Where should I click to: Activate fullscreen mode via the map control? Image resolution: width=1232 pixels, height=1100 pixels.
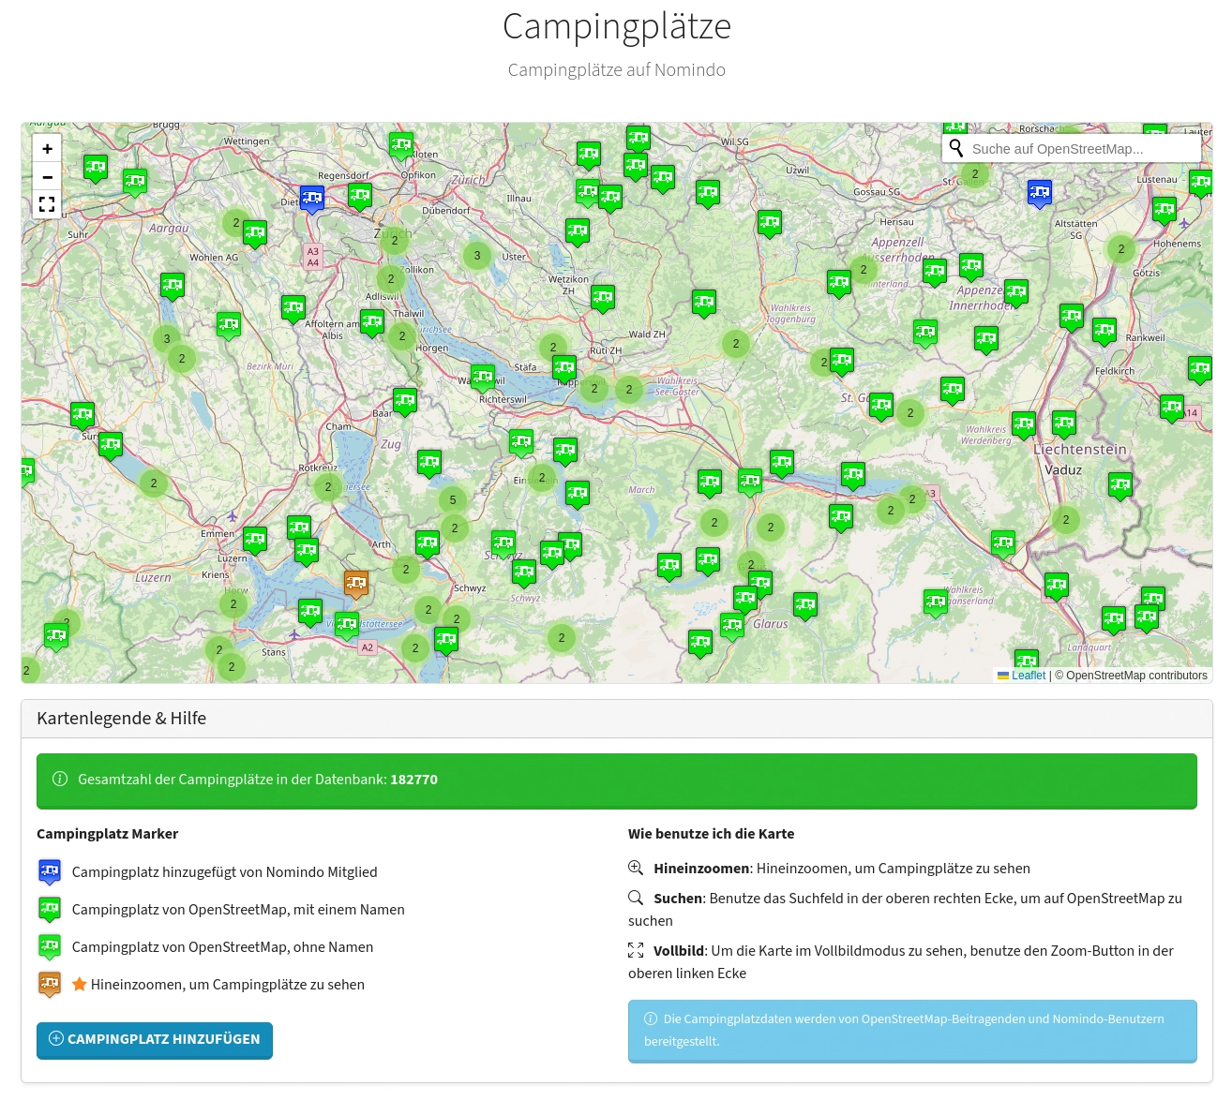[47, 204]
